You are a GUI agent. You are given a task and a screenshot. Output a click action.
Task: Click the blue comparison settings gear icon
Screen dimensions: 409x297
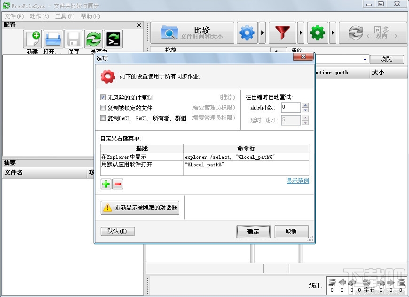click(x=247, y=32)
